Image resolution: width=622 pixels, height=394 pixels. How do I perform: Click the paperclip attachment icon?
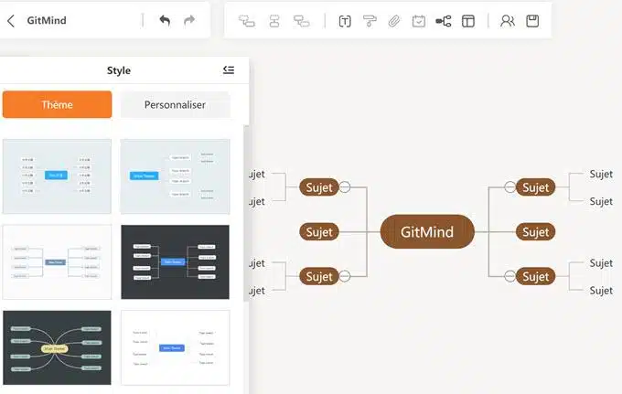(394, 20)
